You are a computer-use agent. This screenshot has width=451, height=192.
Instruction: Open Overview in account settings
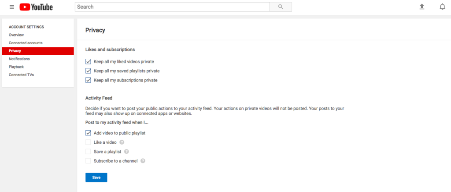point(16,35)
